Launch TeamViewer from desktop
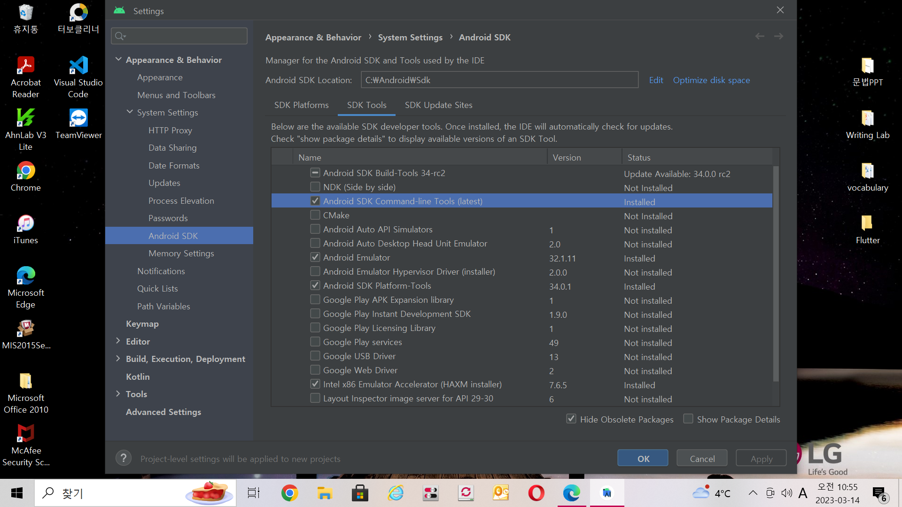This screenshot has width=902, height=507. (78, 124)
